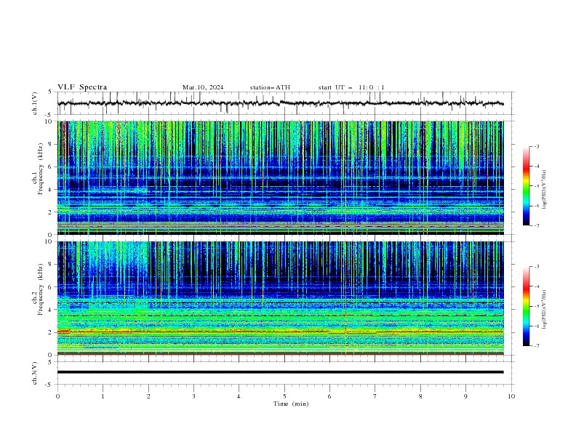
Task: Click the "station=ATH" header label
Action: 270,87
